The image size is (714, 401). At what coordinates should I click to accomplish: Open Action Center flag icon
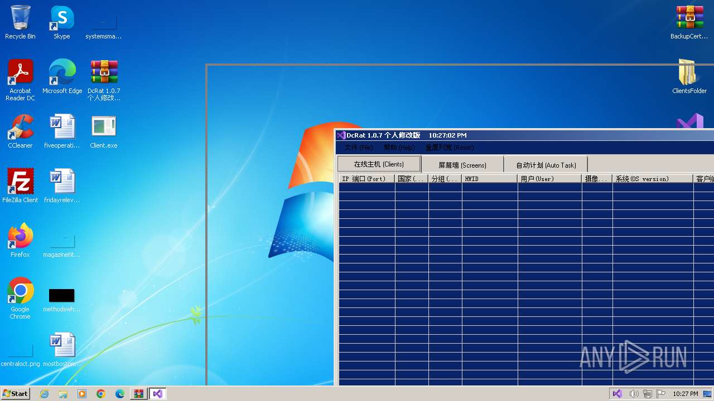pos(661,394)
